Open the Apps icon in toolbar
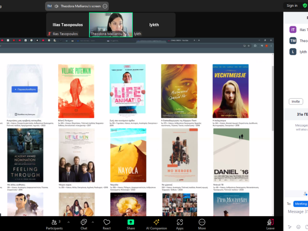The height and width of the screenshot is (231, 308). coord(180,222)
